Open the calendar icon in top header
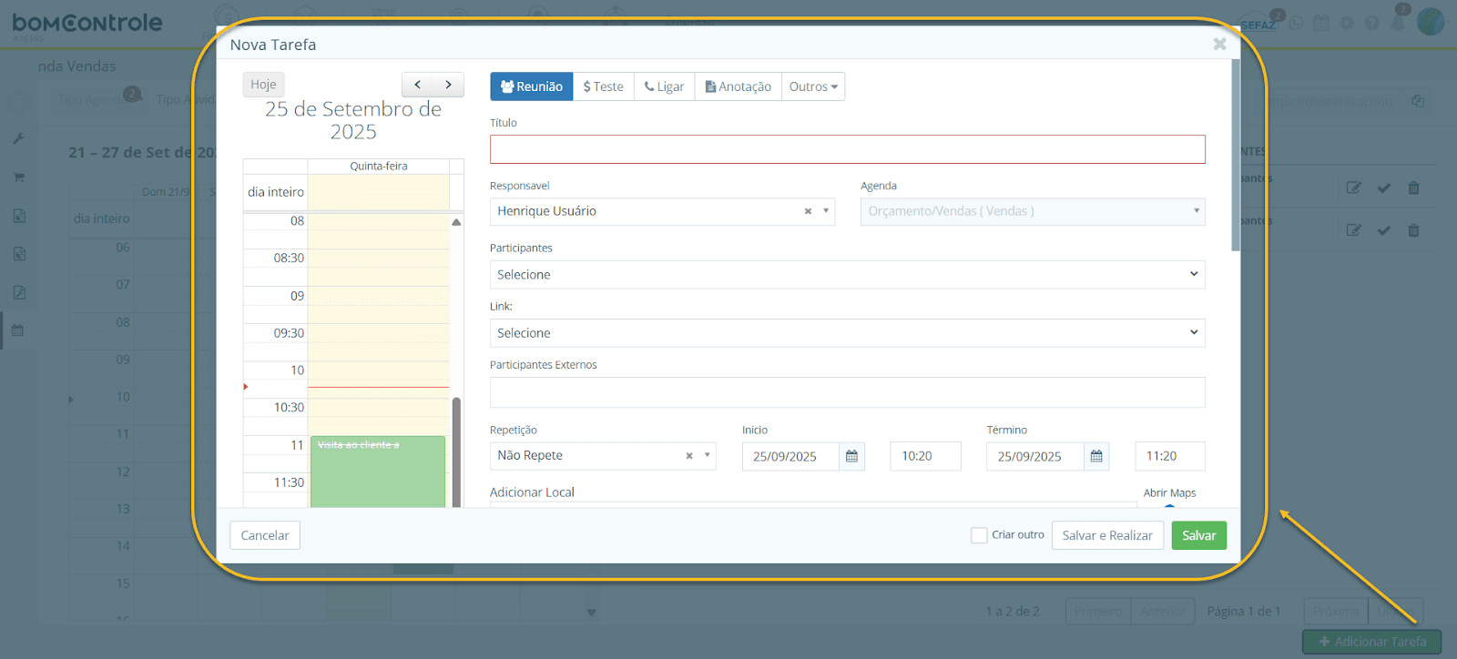The image size is (1457, 659). click(x=1321, y=23)
